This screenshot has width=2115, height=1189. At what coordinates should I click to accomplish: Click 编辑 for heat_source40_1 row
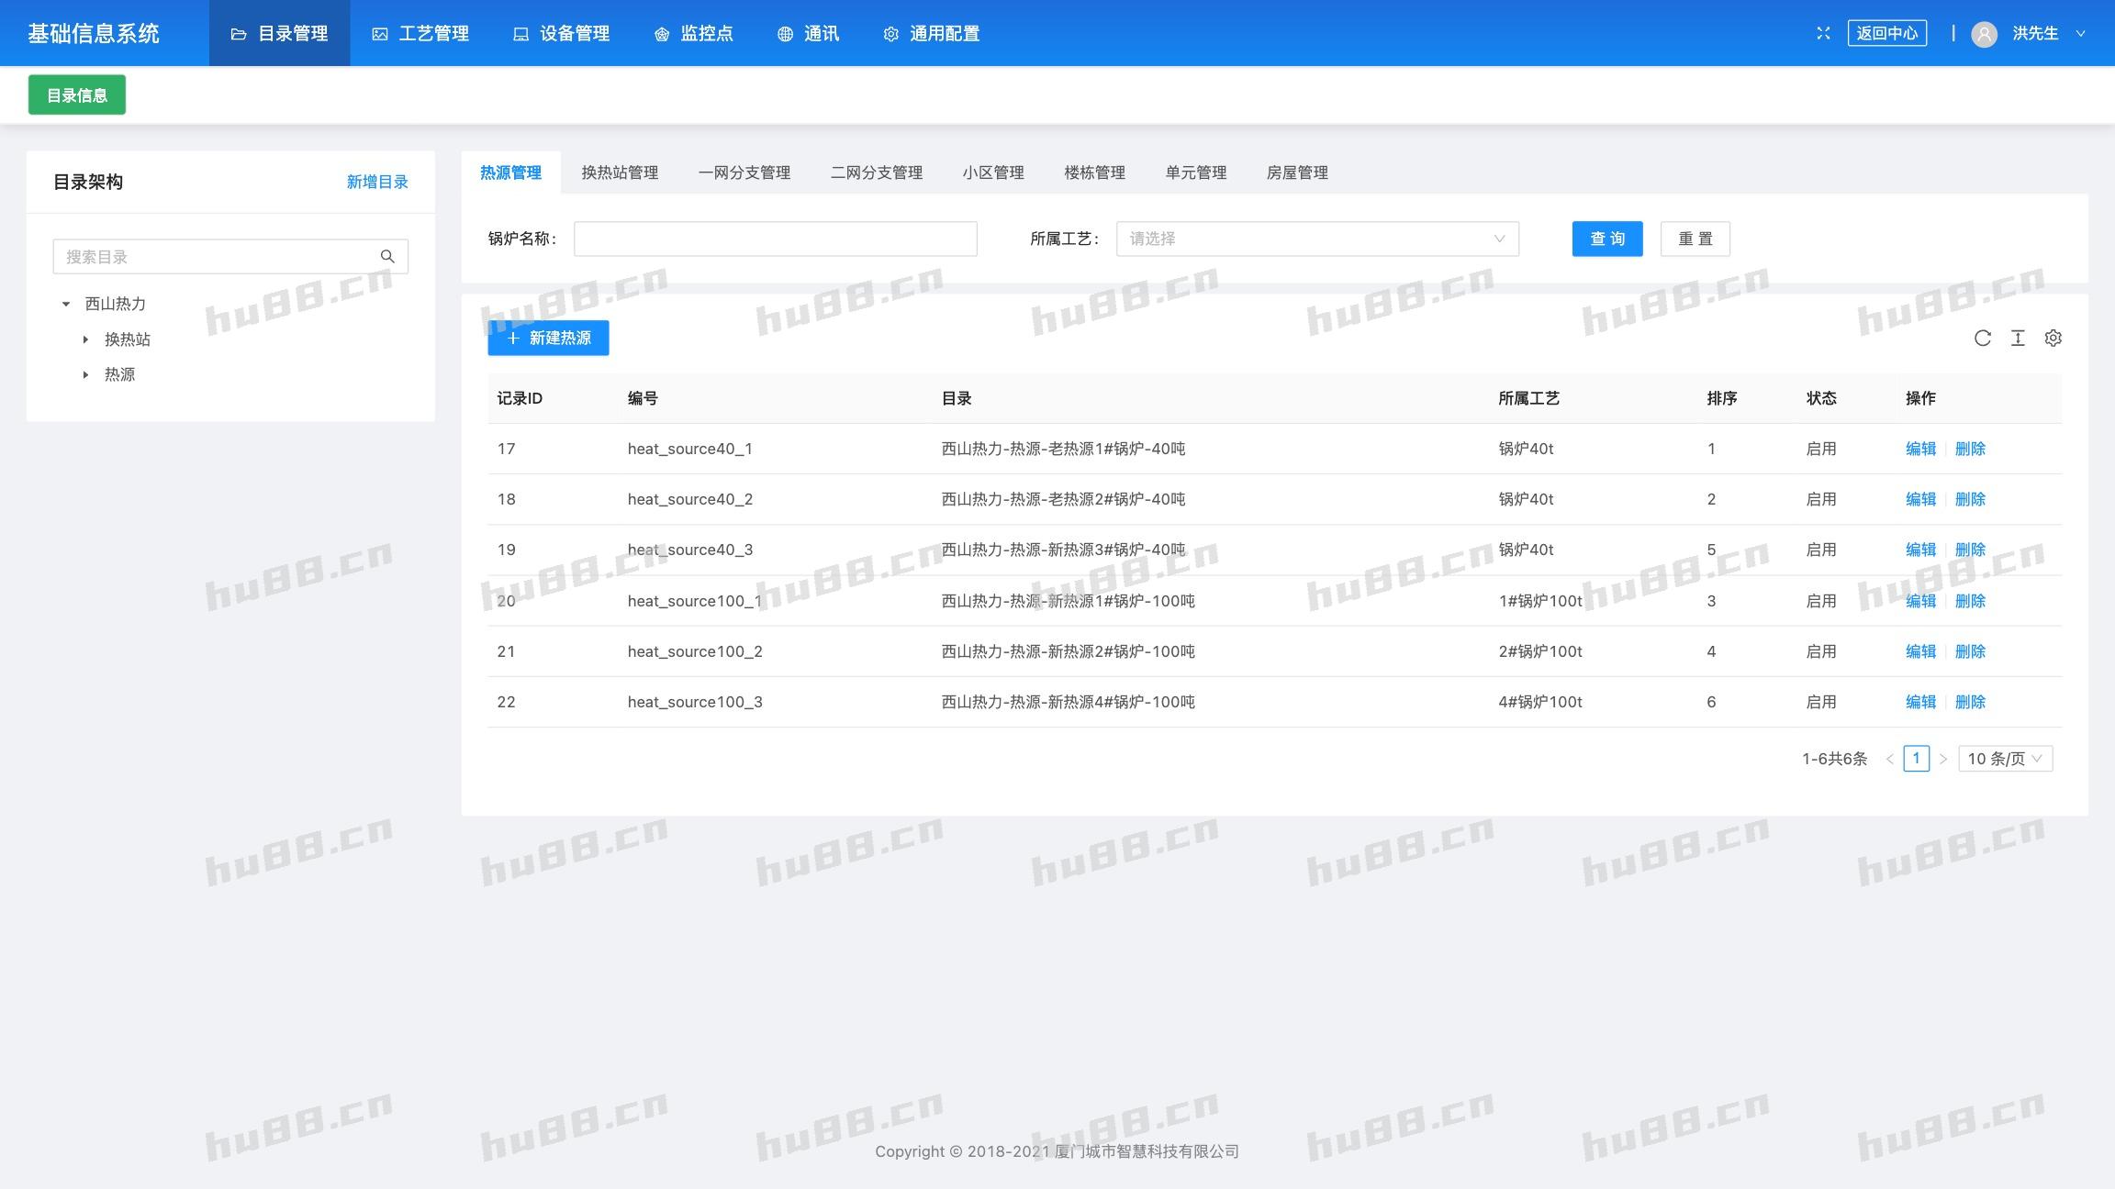point(1919,449)
